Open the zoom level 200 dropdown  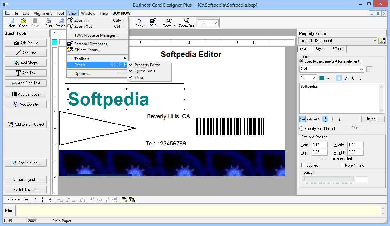(x=216, y=23)
